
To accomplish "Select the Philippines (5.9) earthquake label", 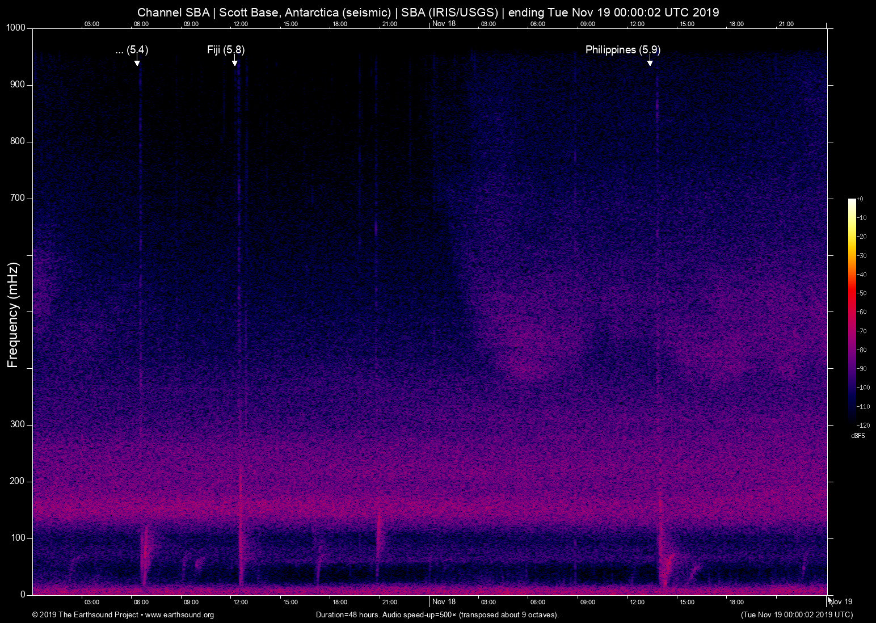I will pos(622,50).
